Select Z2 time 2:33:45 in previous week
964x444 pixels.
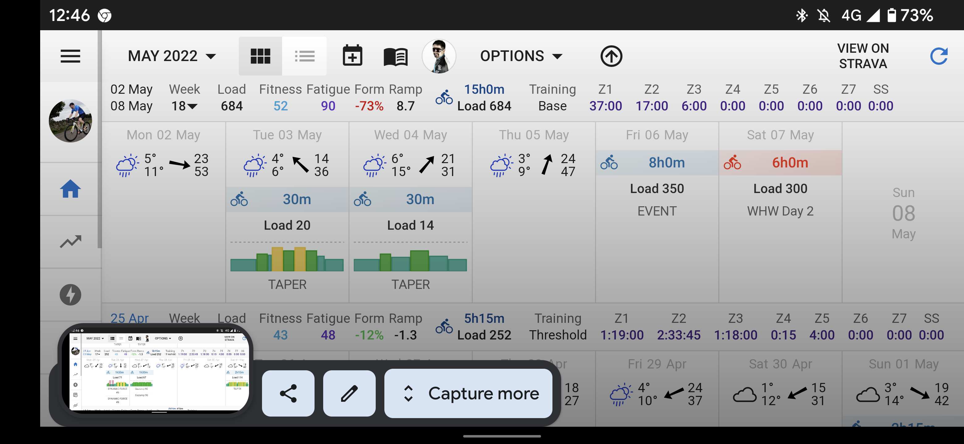tap(679, 335)
